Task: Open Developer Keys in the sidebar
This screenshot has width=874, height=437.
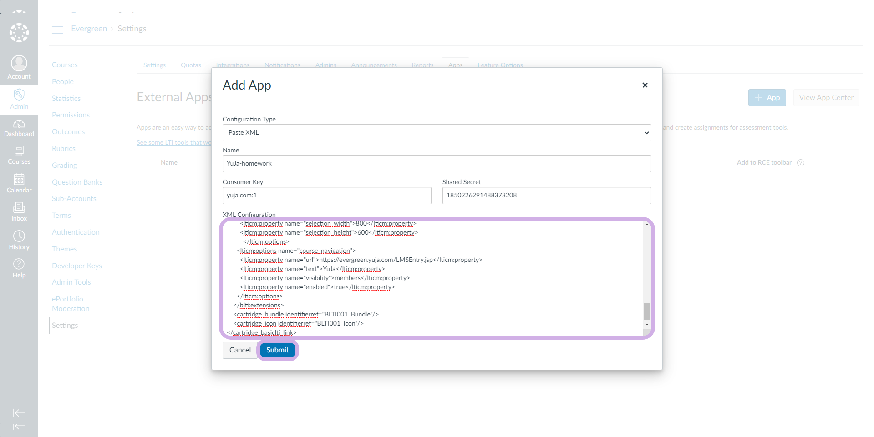Action: coord(77,266)
